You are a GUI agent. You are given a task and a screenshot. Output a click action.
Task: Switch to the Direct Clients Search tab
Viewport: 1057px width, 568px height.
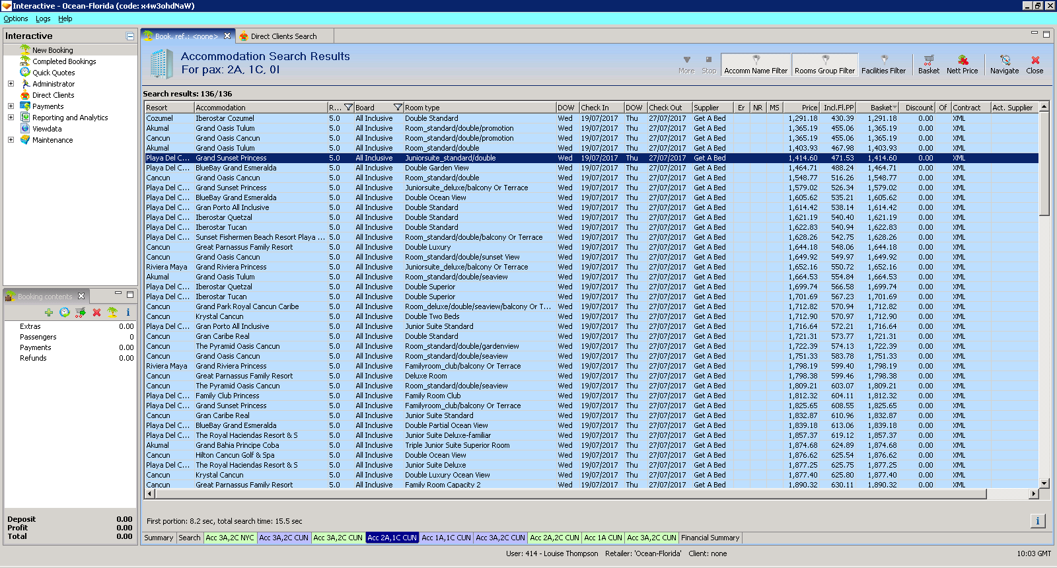283,36
